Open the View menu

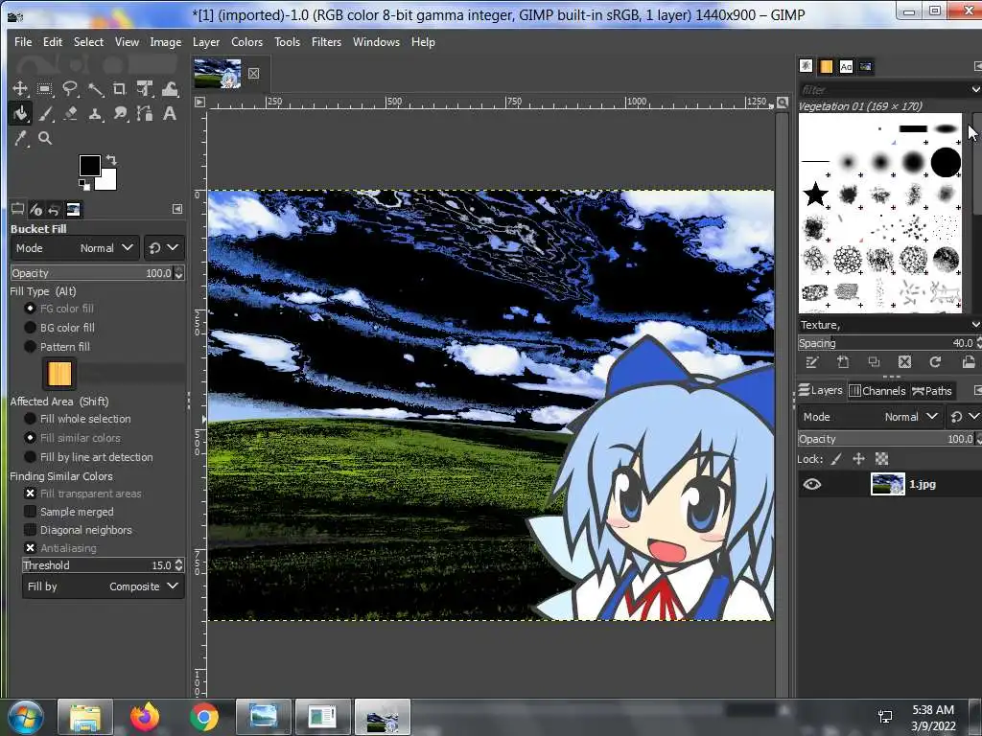pyautogui.click(x=127, y=42)
